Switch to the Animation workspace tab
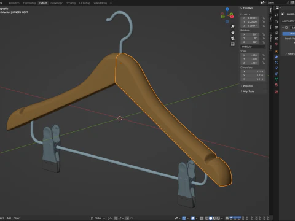Screen dimensions: 295x221 [x=14, y=3]
